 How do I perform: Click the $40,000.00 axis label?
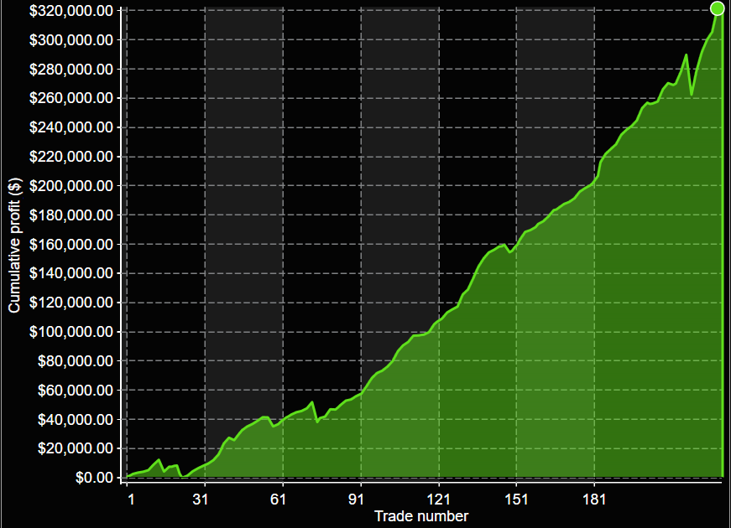[x=76, y=420]
